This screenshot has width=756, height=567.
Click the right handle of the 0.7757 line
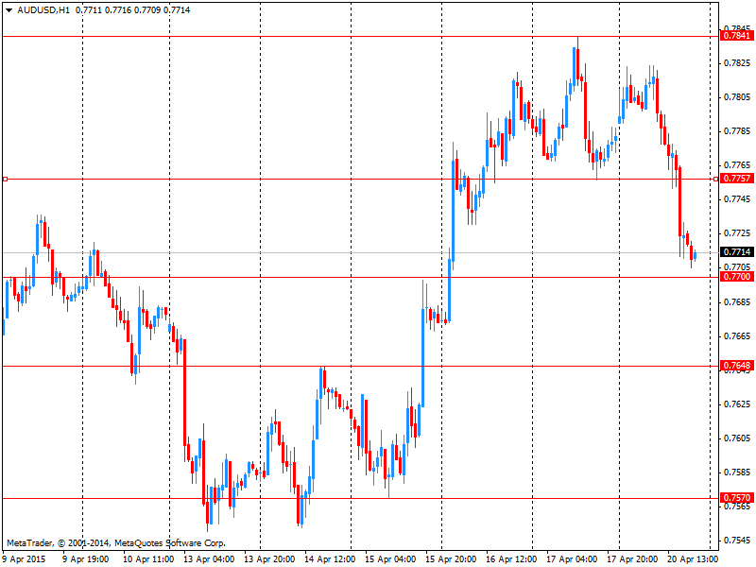tap(716, 179)
